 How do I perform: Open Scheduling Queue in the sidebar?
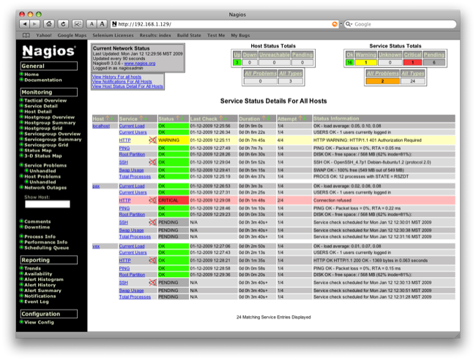[46, 248]
